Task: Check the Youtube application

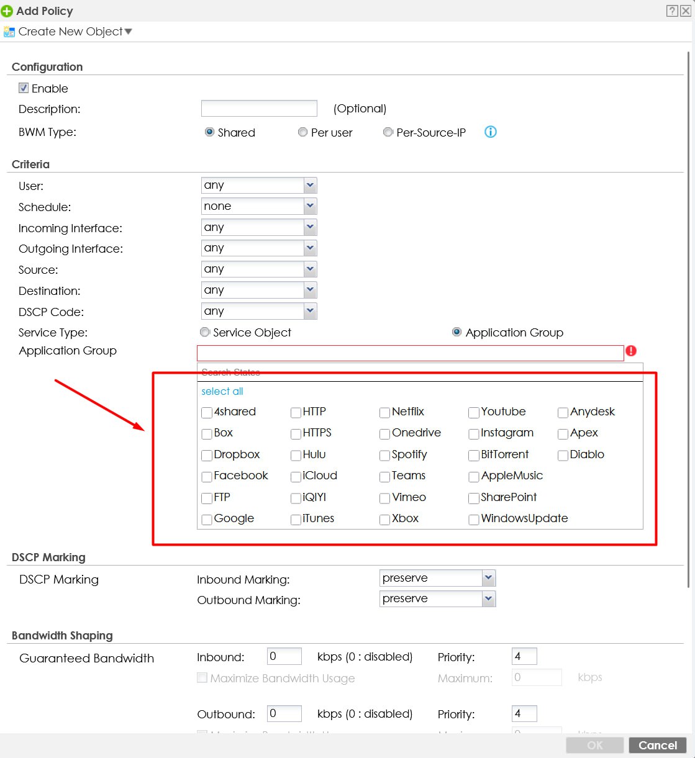Action: click(x=473, y=413)
